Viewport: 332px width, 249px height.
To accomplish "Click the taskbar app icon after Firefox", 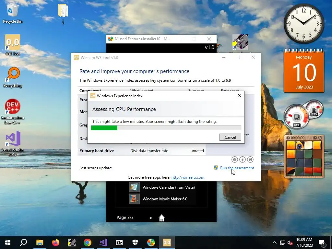I will point(72,243).
